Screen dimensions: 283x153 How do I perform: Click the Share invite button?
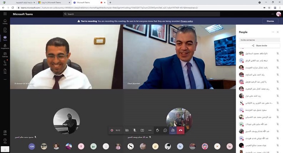click(x=259, y=46)
